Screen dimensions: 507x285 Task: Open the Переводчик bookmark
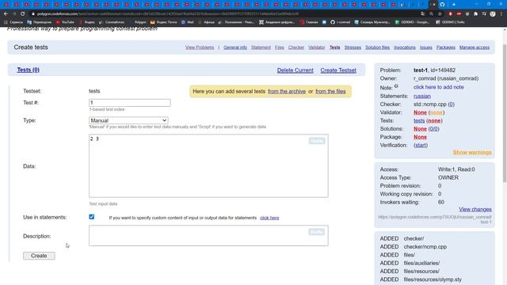(x=39, y=22)
